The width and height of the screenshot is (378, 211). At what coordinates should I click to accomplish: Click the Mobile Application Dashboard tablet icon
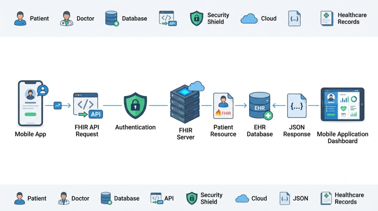pos(343,104)
